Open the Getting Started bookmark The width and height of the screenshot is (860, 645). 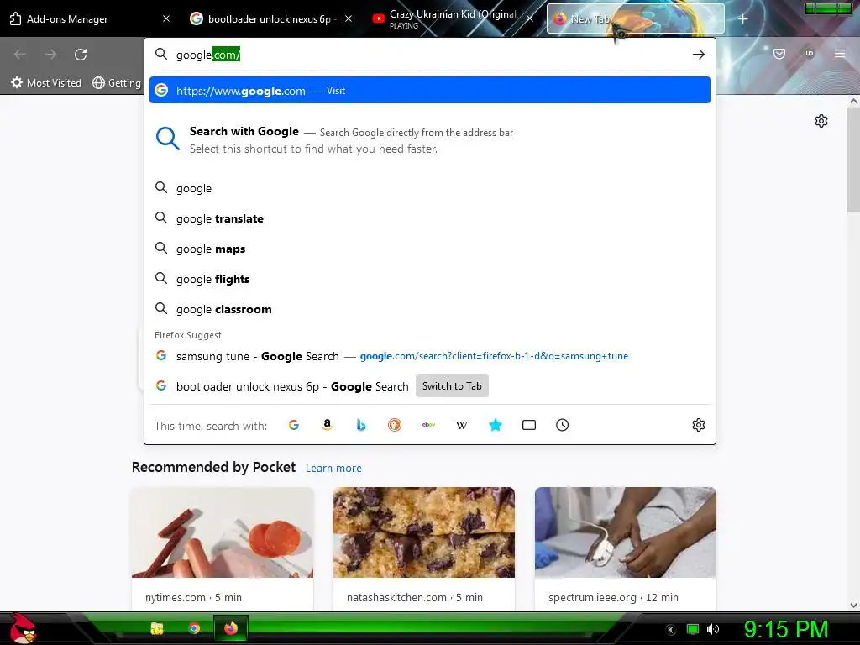pos(117,83)
